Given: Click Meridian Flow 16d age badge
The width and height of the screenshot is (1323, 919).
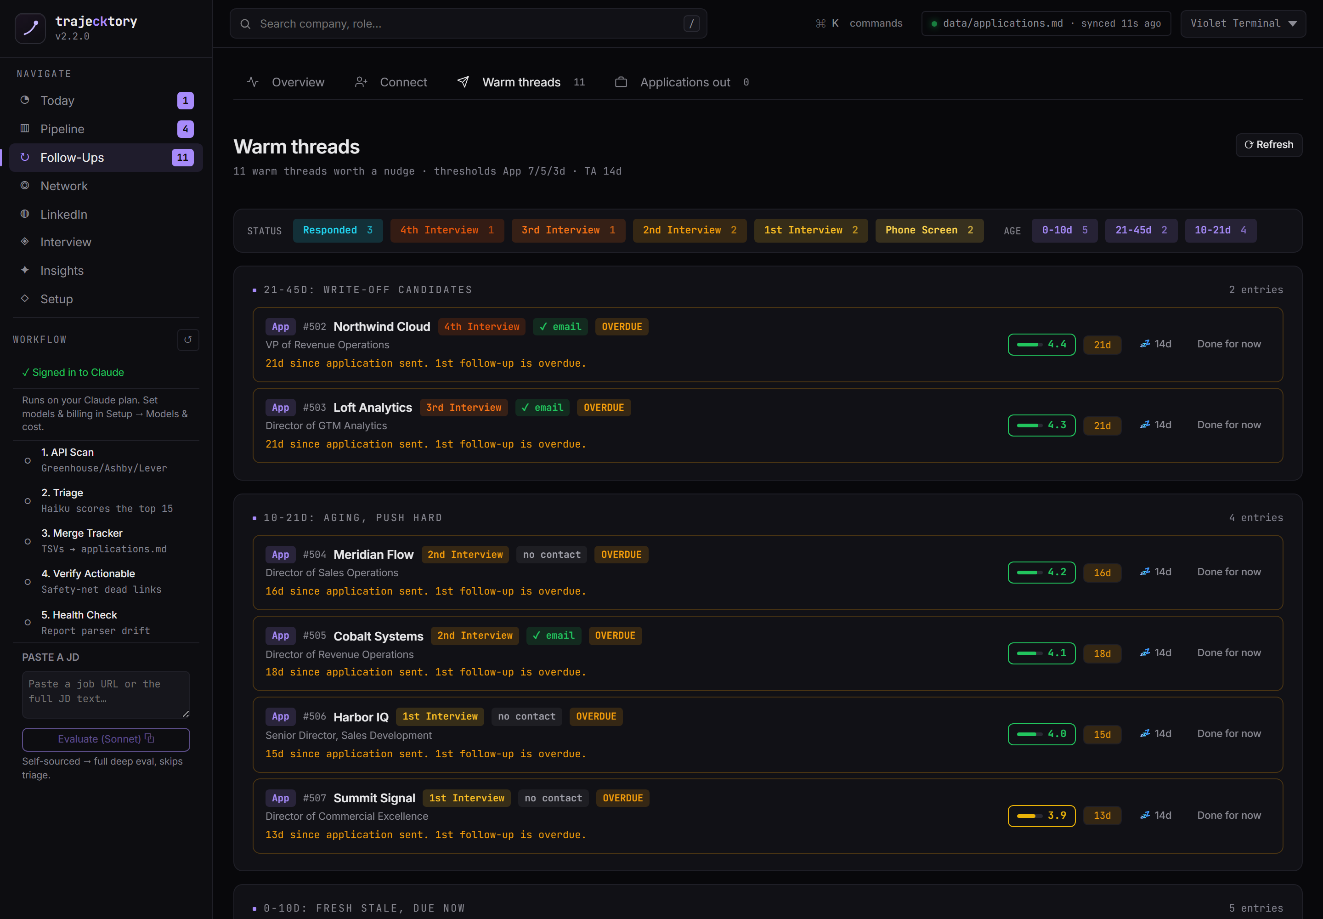Looking at the screenshot, I should pyautogui.click(x=1102, y=573).
